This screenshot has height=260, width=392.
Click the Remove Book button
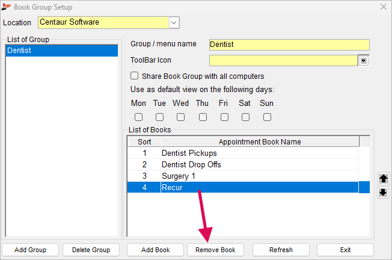point(215,250)
